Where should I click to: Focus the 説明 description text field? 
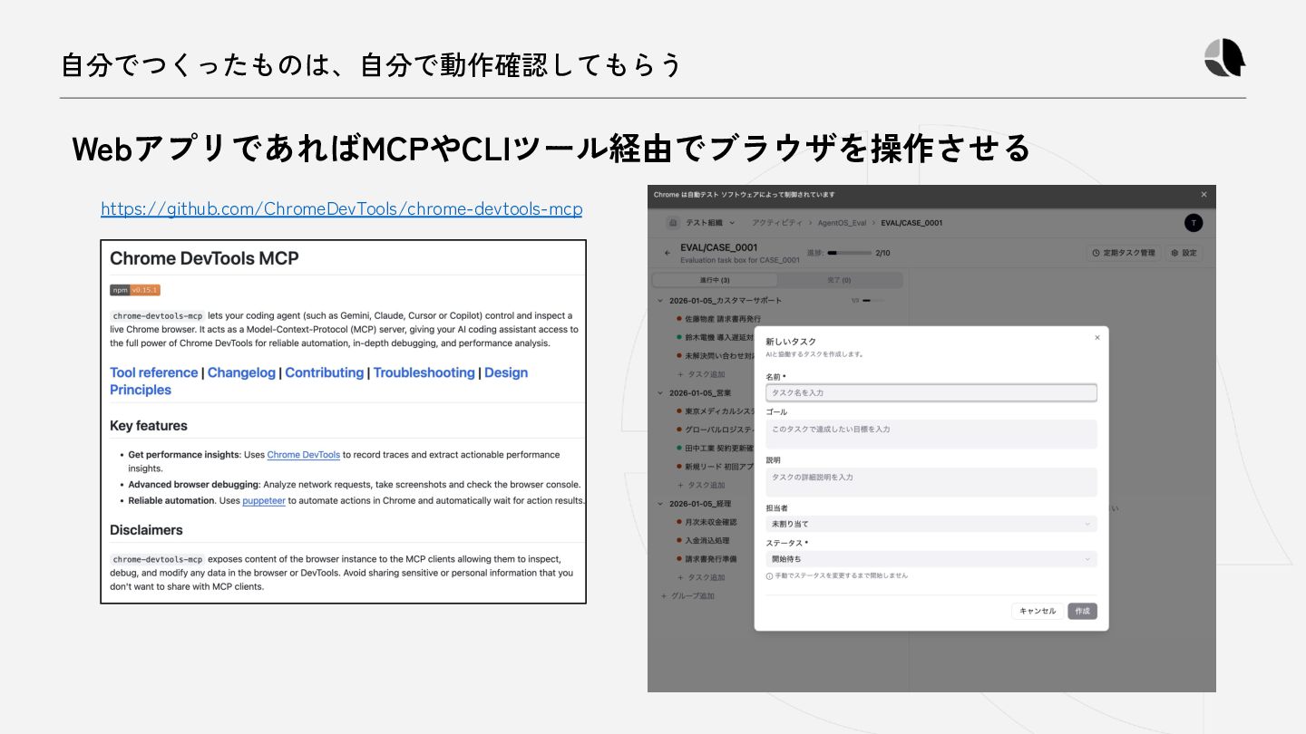(931, 482)
